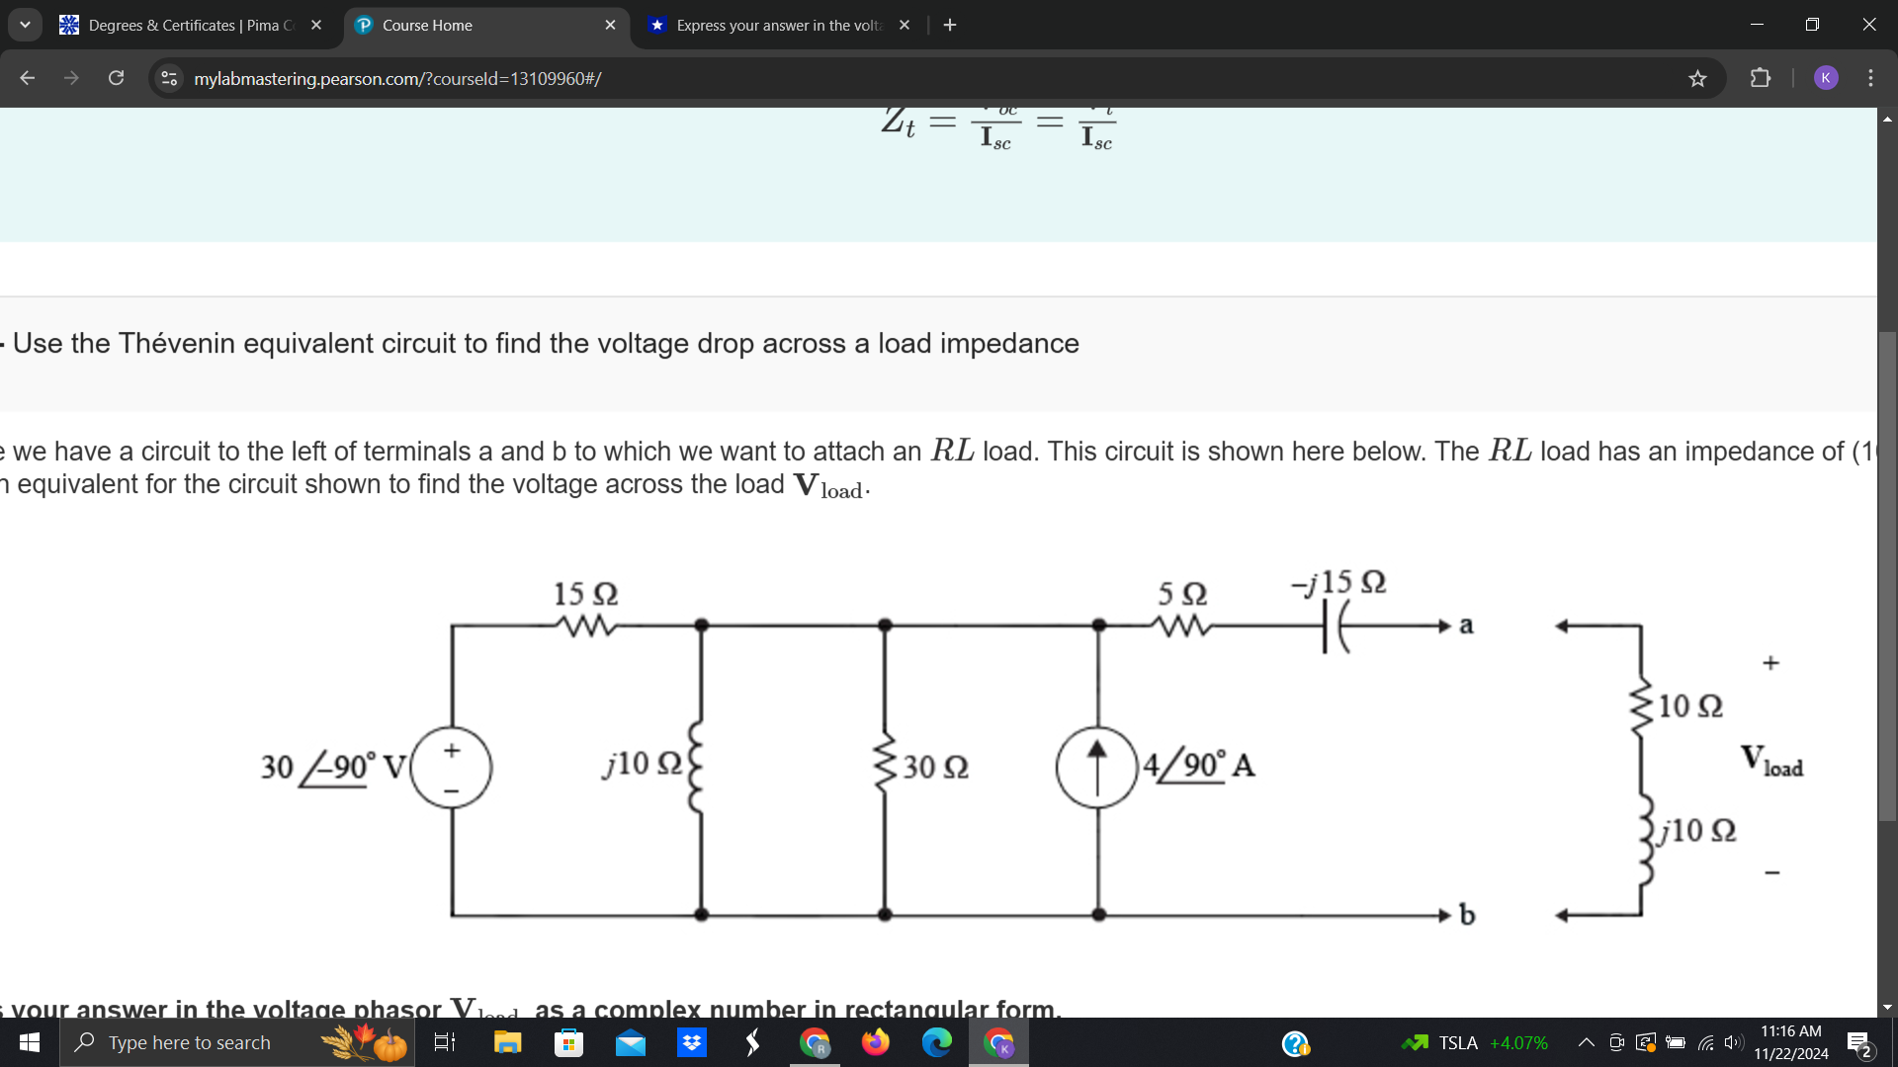Switch to Express your answer tab
The height and width of the screenshot is (1067, 1898).
coord(779,26)
